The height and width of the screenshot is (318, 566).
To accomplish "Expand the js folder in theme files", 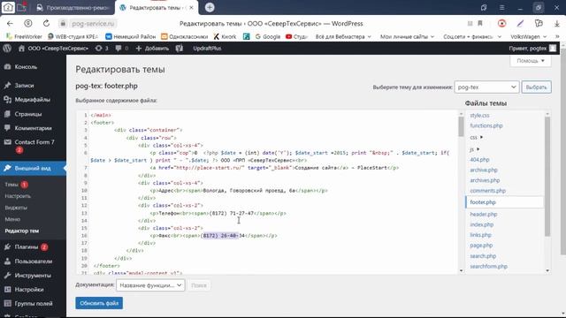I will click(474, 149).
